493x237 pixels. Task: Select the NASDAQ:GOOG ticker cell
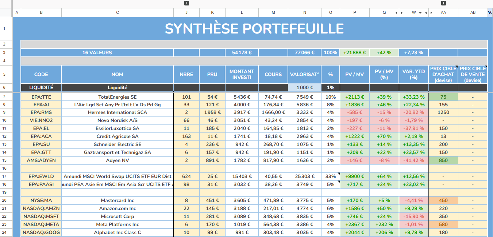(41, 233)
